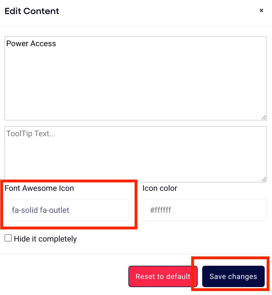Save changes to the content
The image size is (272, 295).
233,276
